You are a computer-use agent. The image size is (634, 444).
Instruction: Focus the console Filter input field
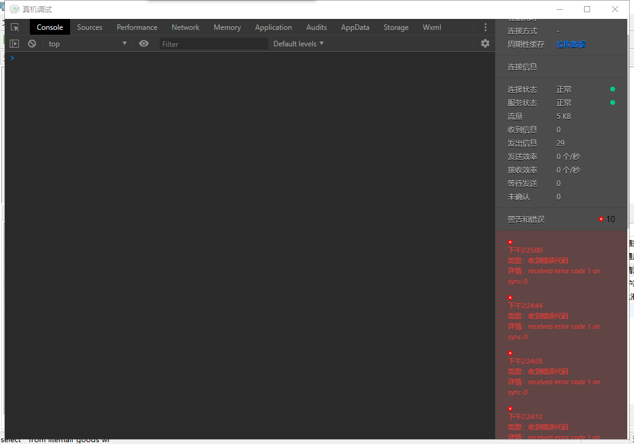213,44
